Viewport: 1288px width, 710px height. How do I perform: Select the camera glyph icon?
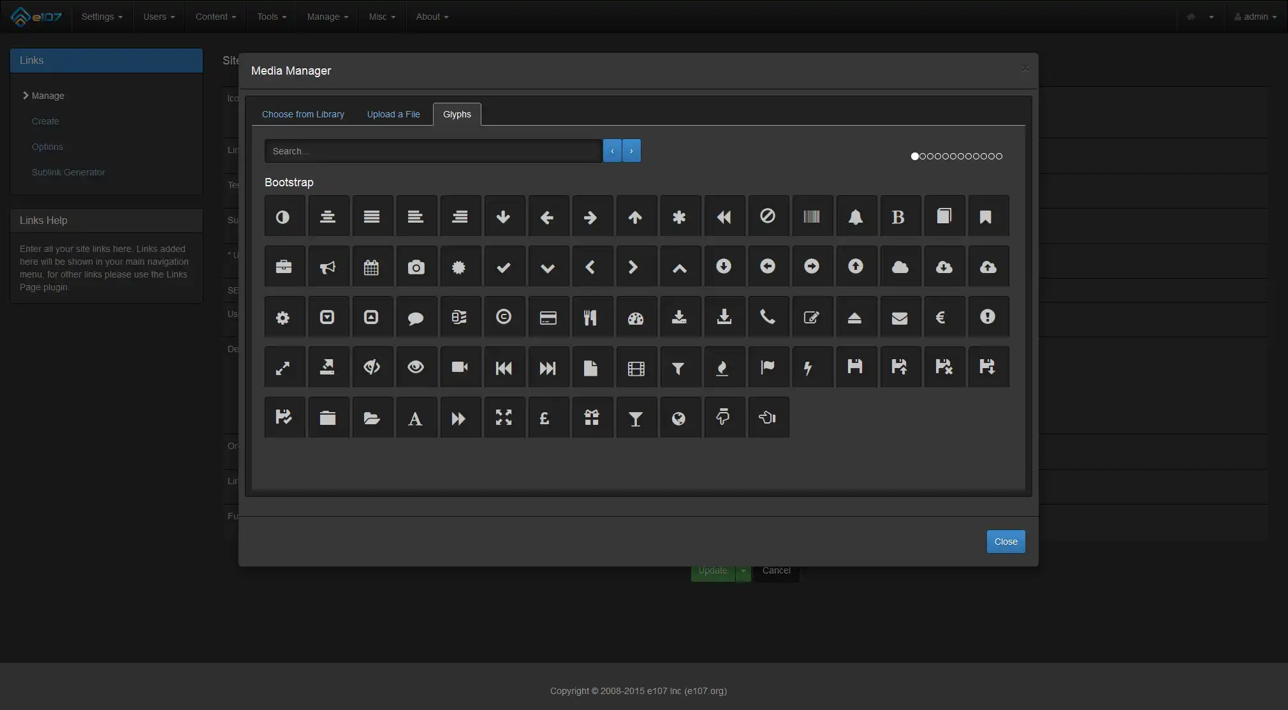pos(416,267)
